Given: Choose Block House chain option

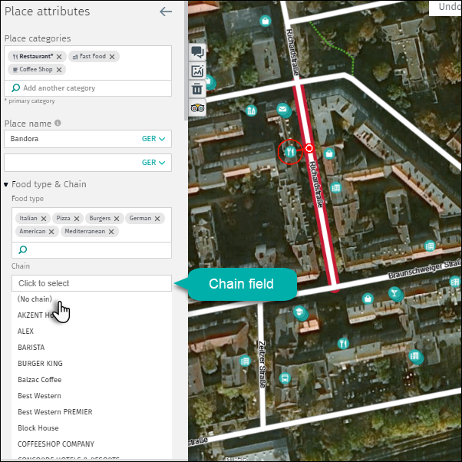Looking at the screenshot, I should pos(38,428).
